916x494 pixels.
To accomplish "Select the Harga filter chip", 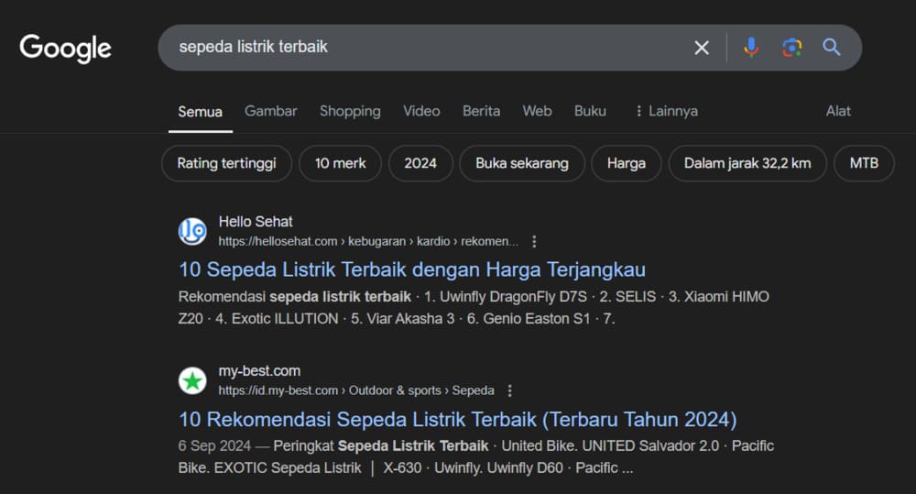I will coord(626,163).
